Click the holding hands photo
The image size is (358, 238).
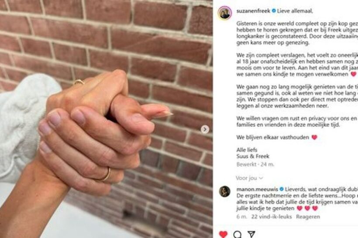(x=107, y=119)
